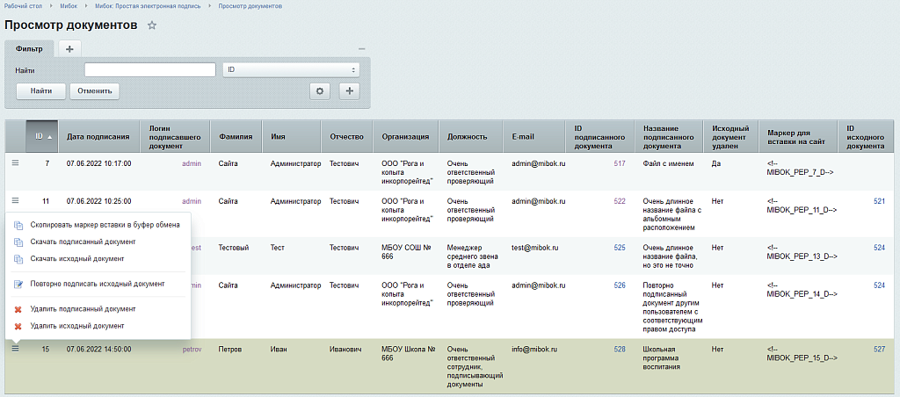Open row menu for document ID 11
900x397 pixels.
click(15, 201)
